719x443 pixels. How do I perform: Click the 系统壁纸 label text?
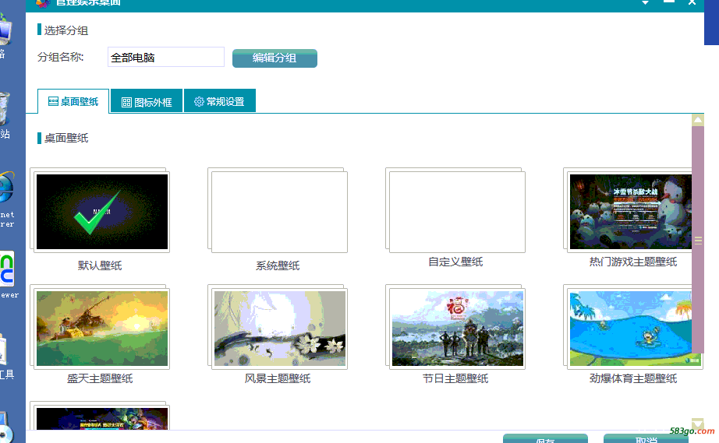278,266
